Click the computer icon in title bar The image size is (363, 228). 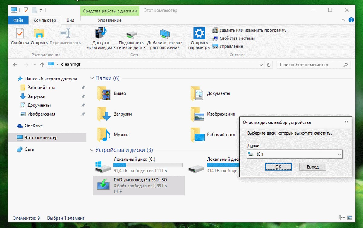coord(14,10)
